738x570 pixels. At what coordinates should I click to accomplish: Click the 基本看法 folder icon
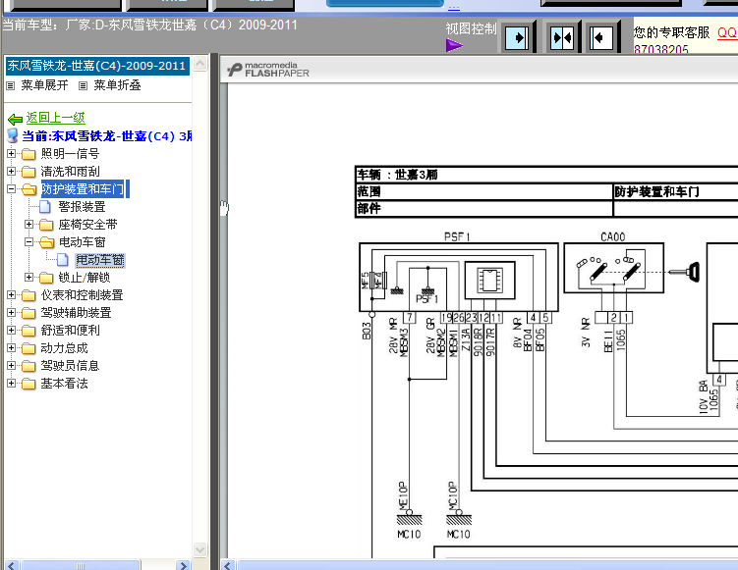tap(28, 384)
